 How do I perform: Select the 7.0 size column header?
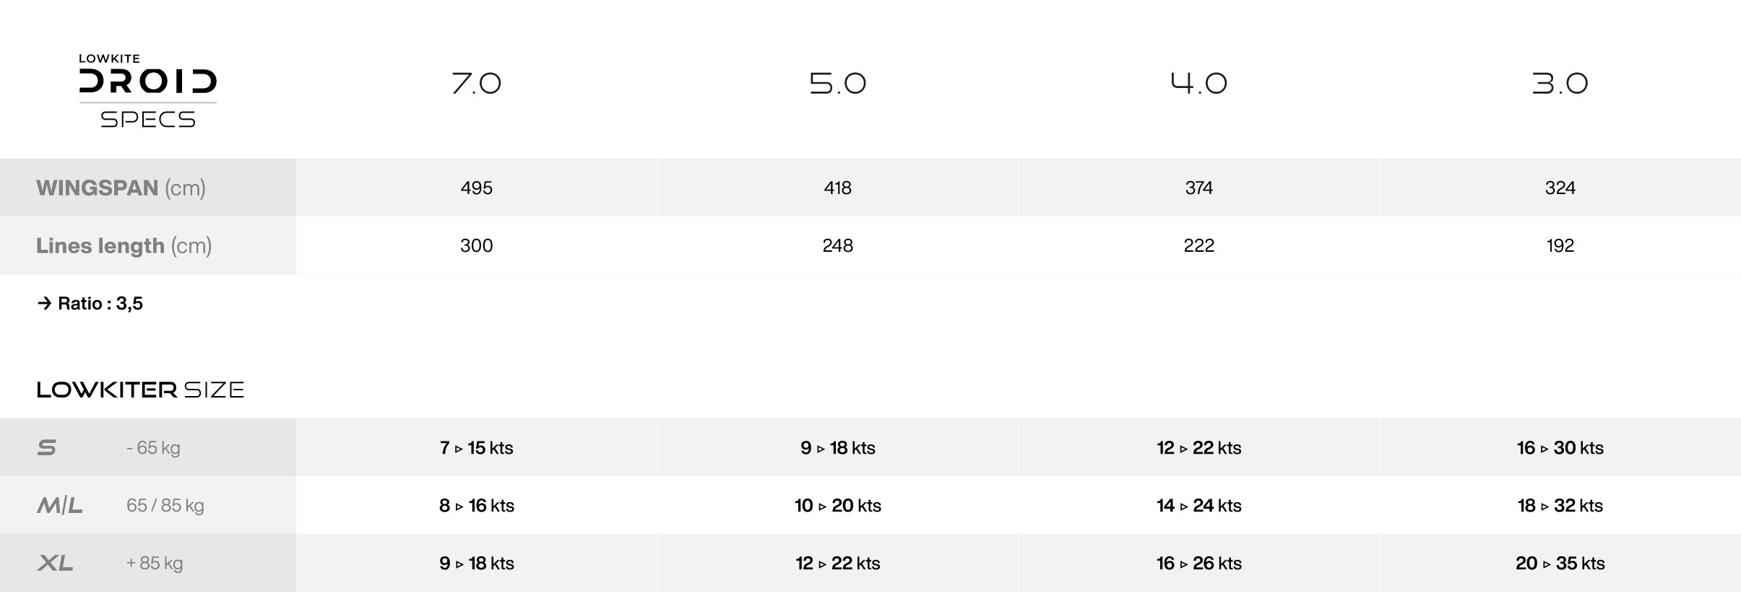(x=476, y=84)
